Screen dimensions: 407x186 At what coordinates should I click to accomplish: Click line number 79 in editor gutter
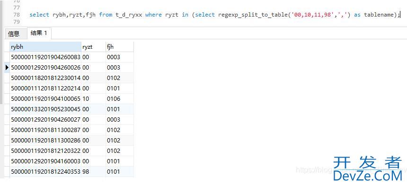tap(17, 22)
